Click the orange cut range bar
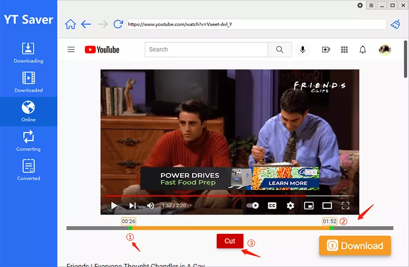 [x=231, y=228]
